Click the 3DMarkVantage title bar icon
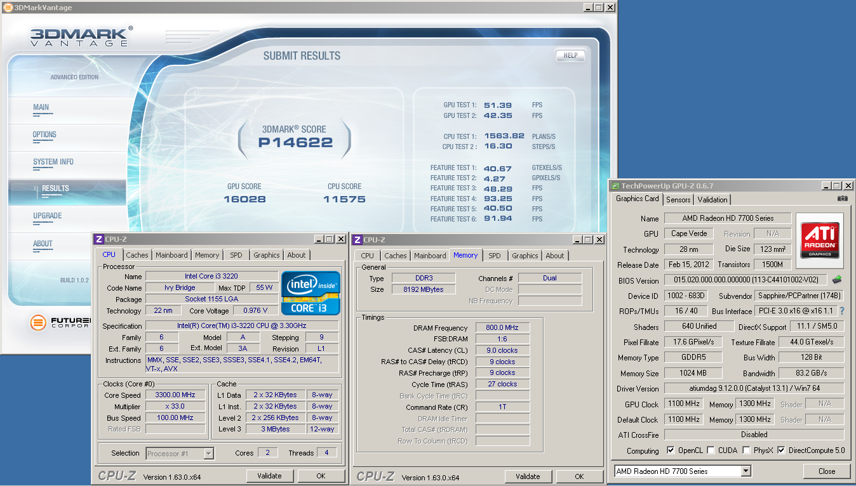This screenshot has width=856, height=486. coord(7,8)
